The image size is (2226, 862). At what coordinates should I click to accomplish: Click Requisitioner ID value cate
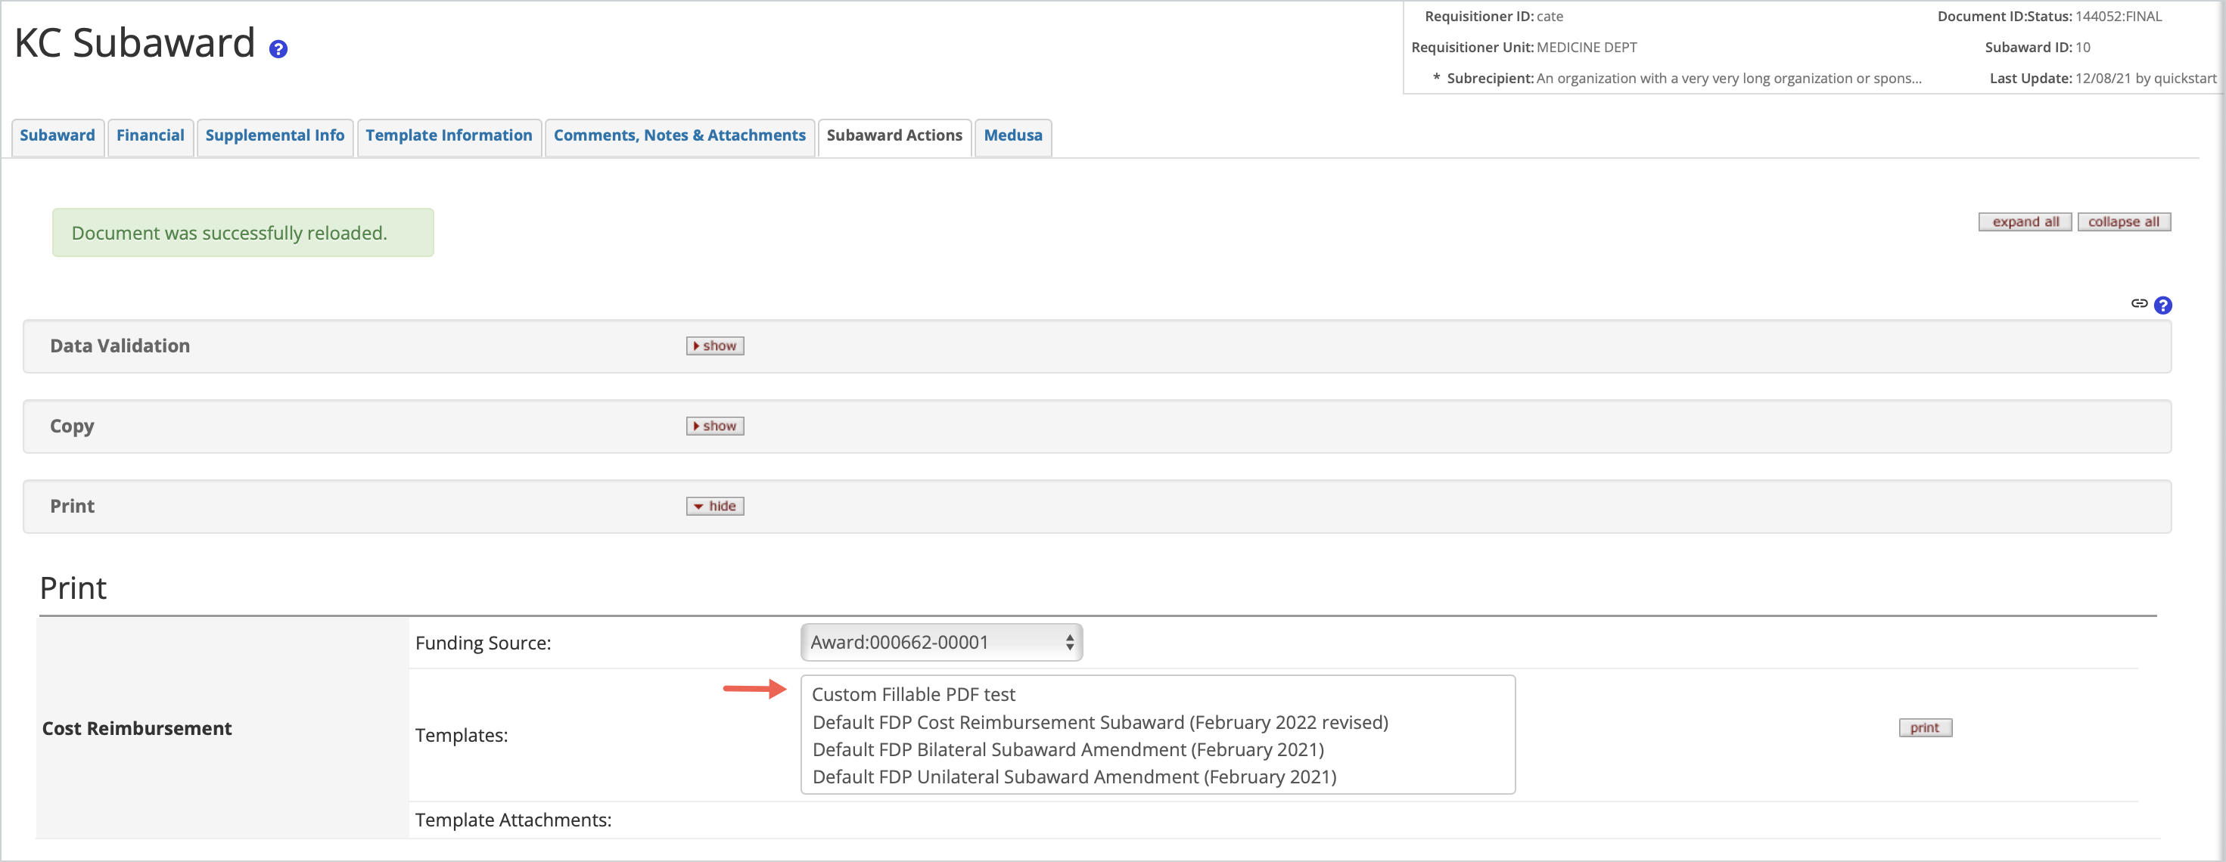[x=1550, y=17]
